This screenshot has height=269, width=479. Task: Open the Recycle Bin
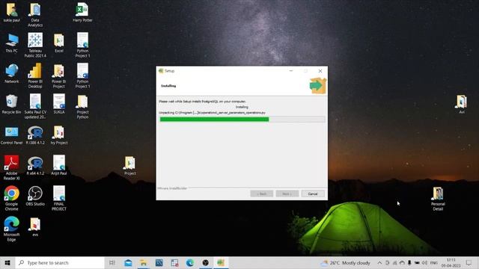tap(12, 105)
